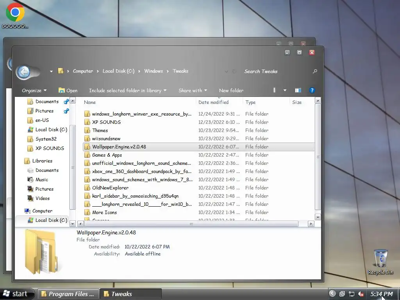Image resolution: width=400 pixels, height=300 pixels.
Task: Switch to Tweaks taskbar button
Action: (x=130, y=294)
